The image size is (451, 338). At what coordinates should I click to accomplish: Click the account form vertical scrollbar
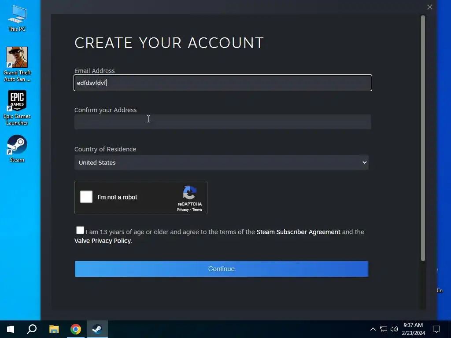[x=423, y=139]
